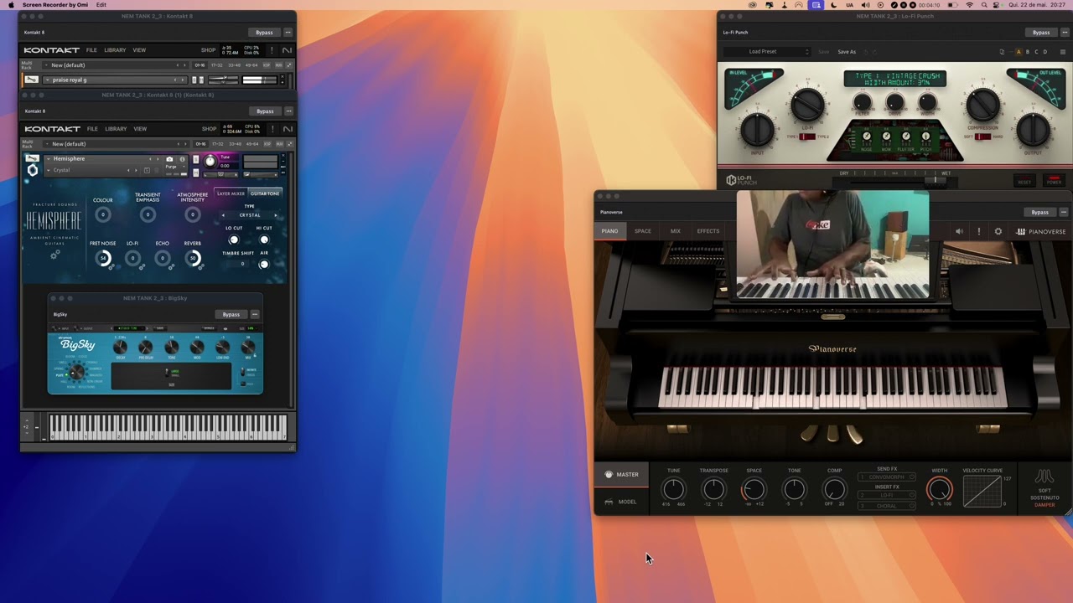The height and width of the screenshot is (603, 1073).
Task: Open Shop in the top Kontakt window
Action: coord(208,50)
